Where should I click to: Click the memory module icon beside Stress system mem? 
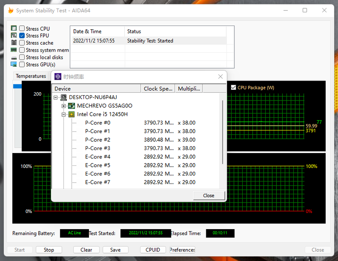click(x=14, y=50)
